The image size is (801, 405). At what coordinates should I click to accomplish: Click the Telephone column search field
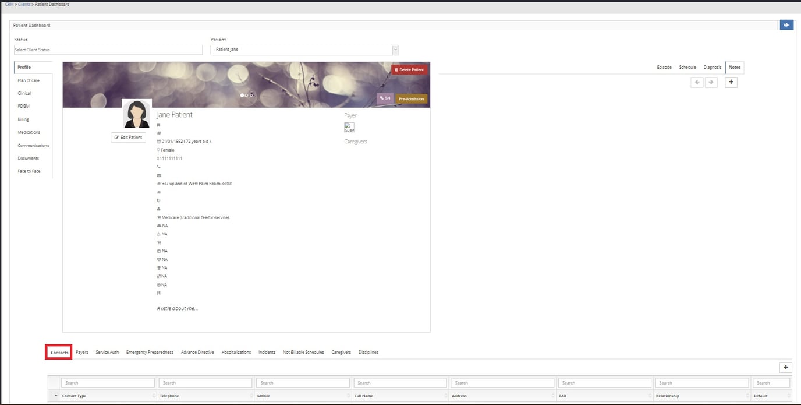(205, 383)
